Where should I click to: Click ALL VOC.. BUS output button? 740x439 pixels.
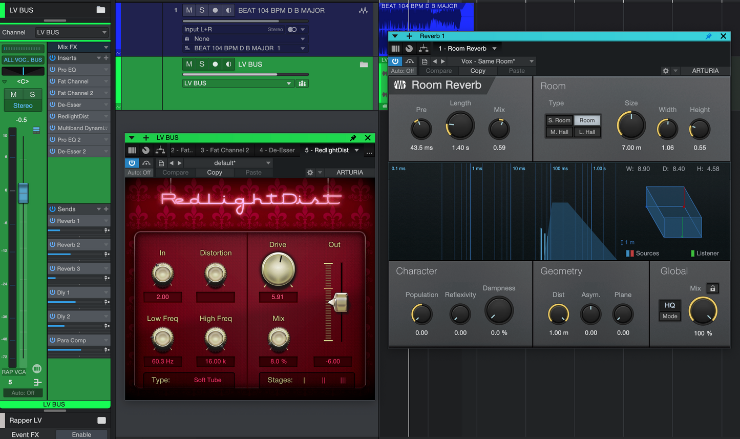coord(23,60)
